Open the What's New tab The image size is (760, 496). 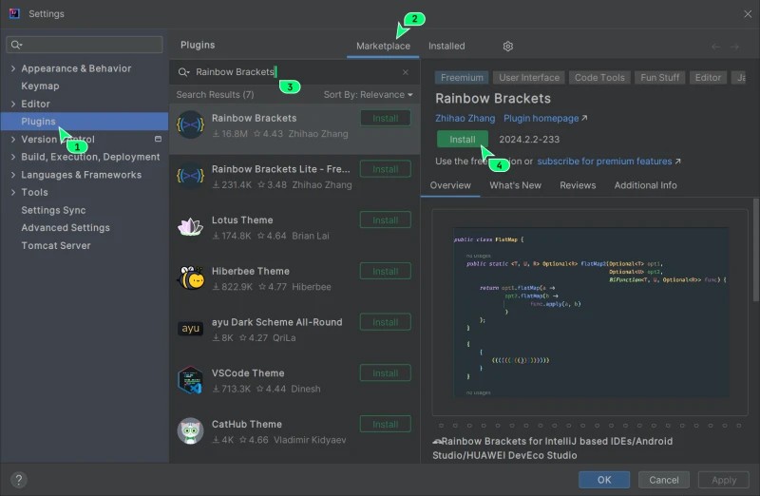(x=515, y=185)
